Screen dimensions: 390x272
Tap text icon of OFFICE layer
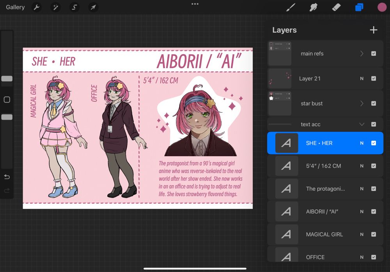click(287, 254)
